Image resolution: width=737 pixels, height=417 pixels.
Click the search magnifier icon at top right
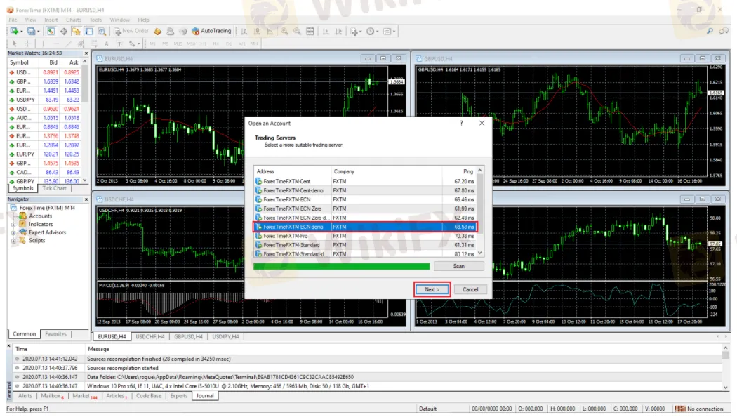coord(710,31)
